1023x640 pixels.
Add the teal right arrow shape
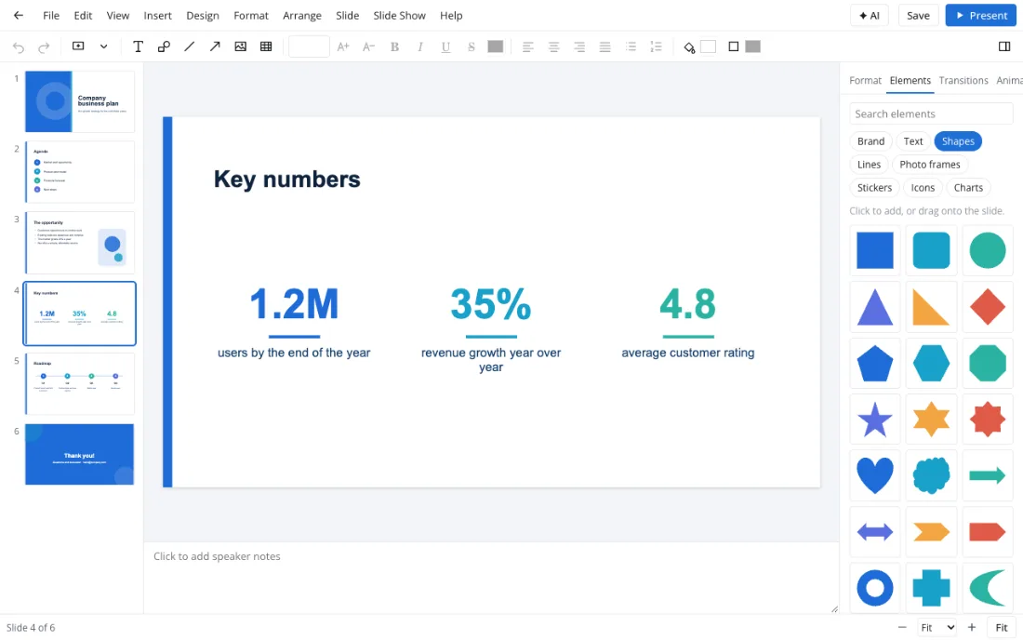coord(987,475)
